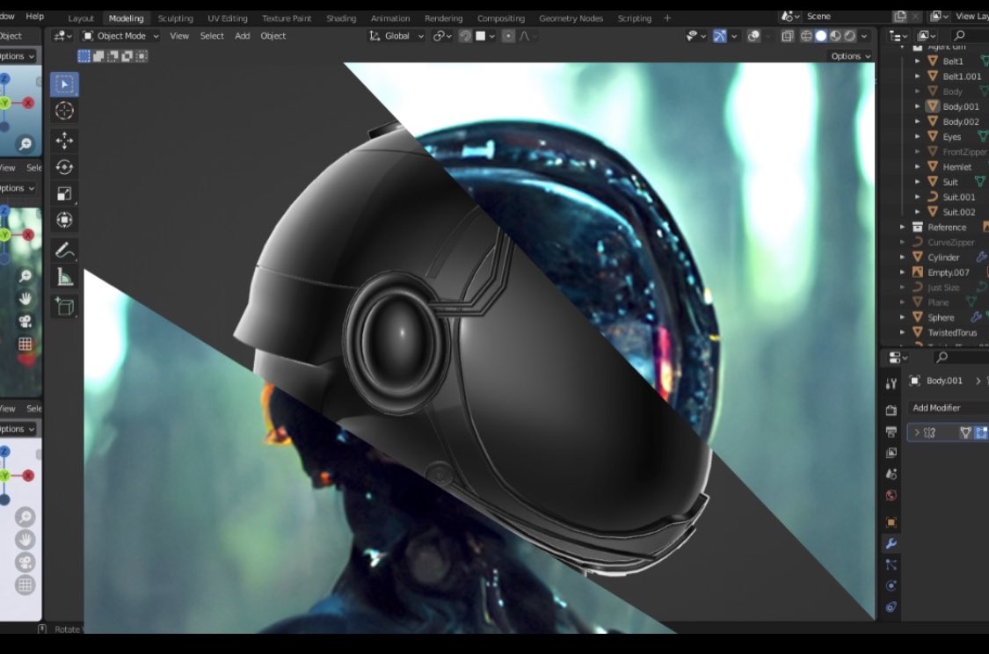Toggle X-Ray display

point(787,36)
